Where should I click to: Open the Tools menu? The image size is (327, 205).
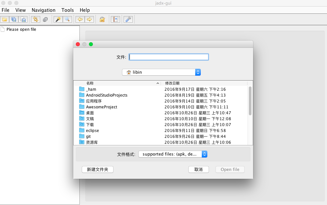pyautogui.click(x=68, y=10)
